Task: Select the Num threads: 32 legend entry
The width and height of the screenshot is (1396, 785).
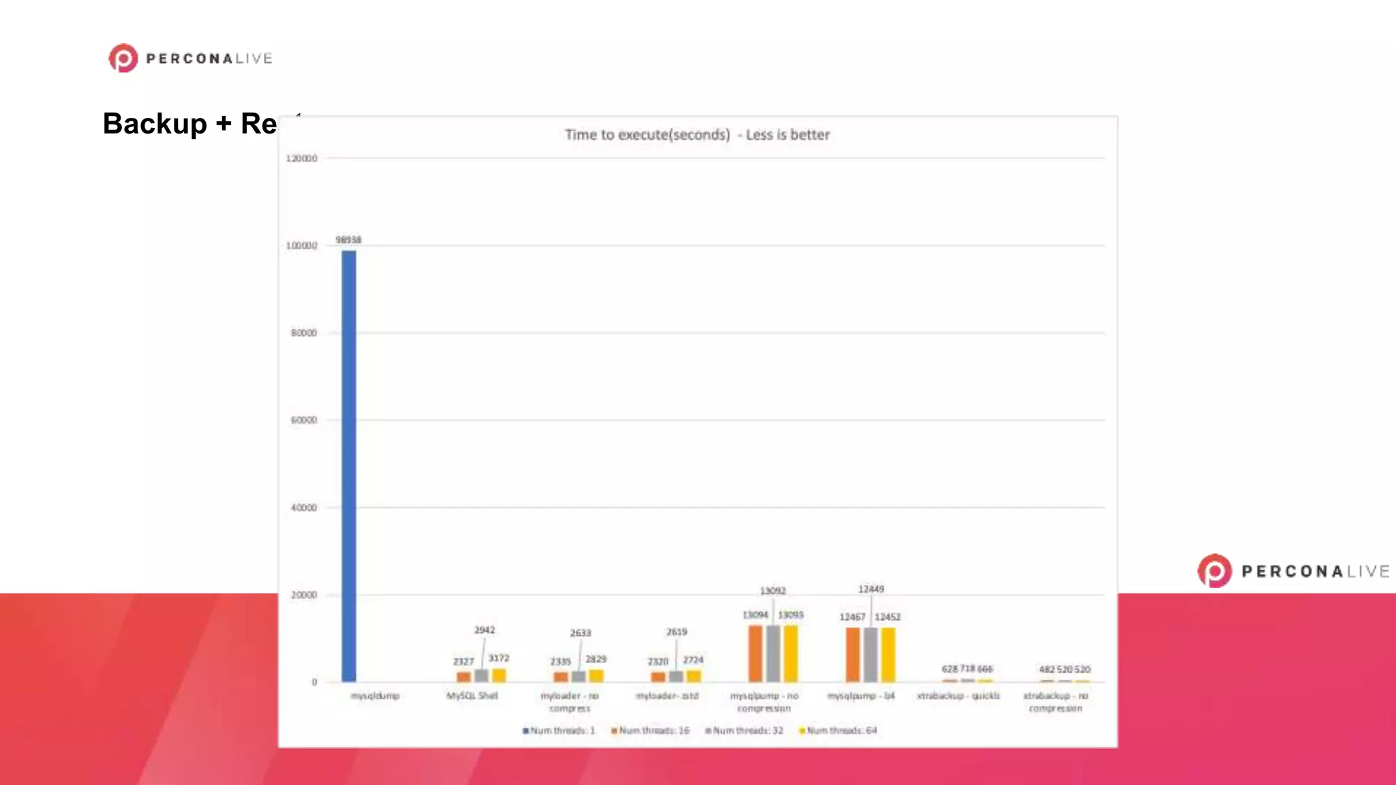Action: click(744, 730)
